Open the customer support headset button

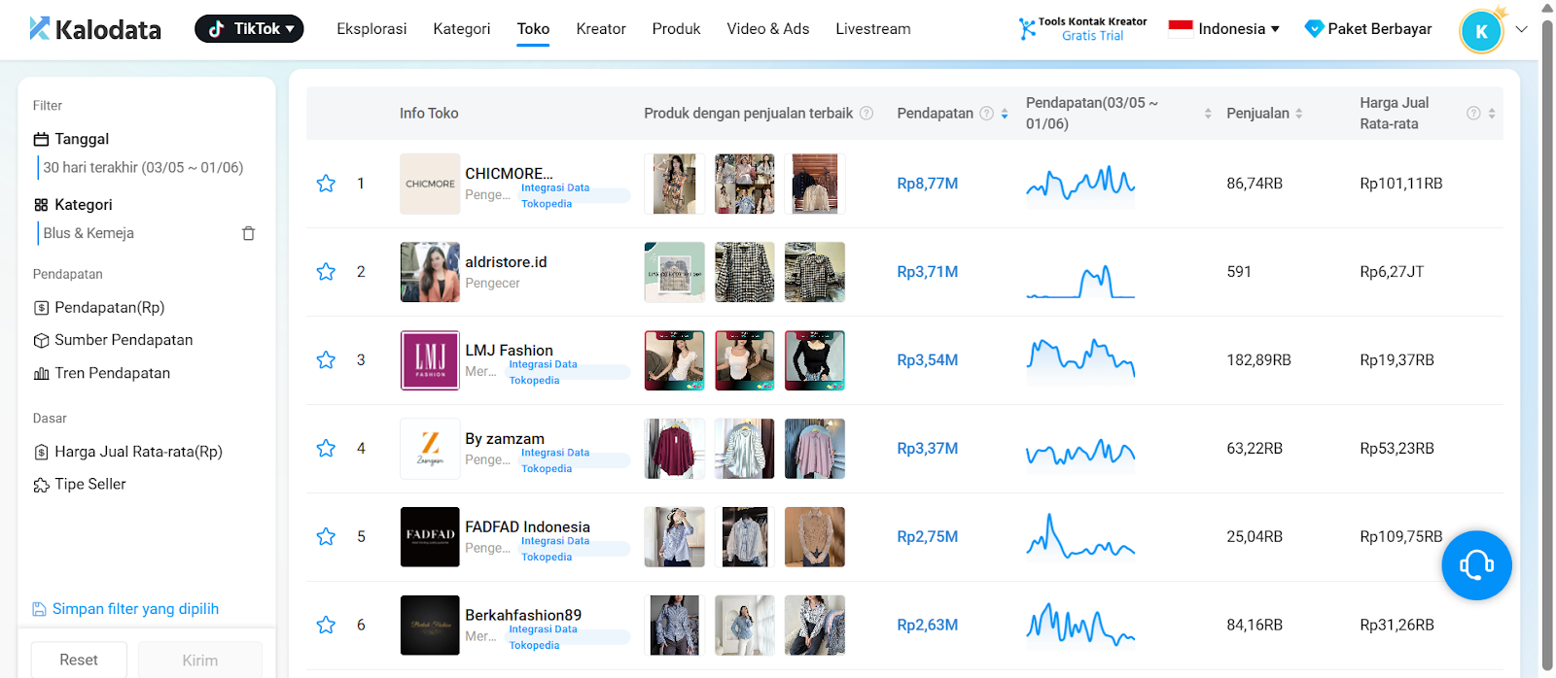[1476, 565]
